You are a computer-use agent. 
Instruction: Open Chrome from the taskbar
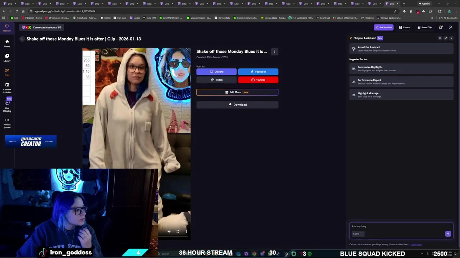[x=254, y=254]
